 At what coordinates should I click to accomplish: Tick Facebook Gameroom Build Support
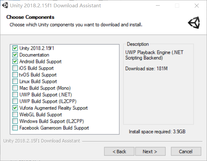tap(15, 128)
